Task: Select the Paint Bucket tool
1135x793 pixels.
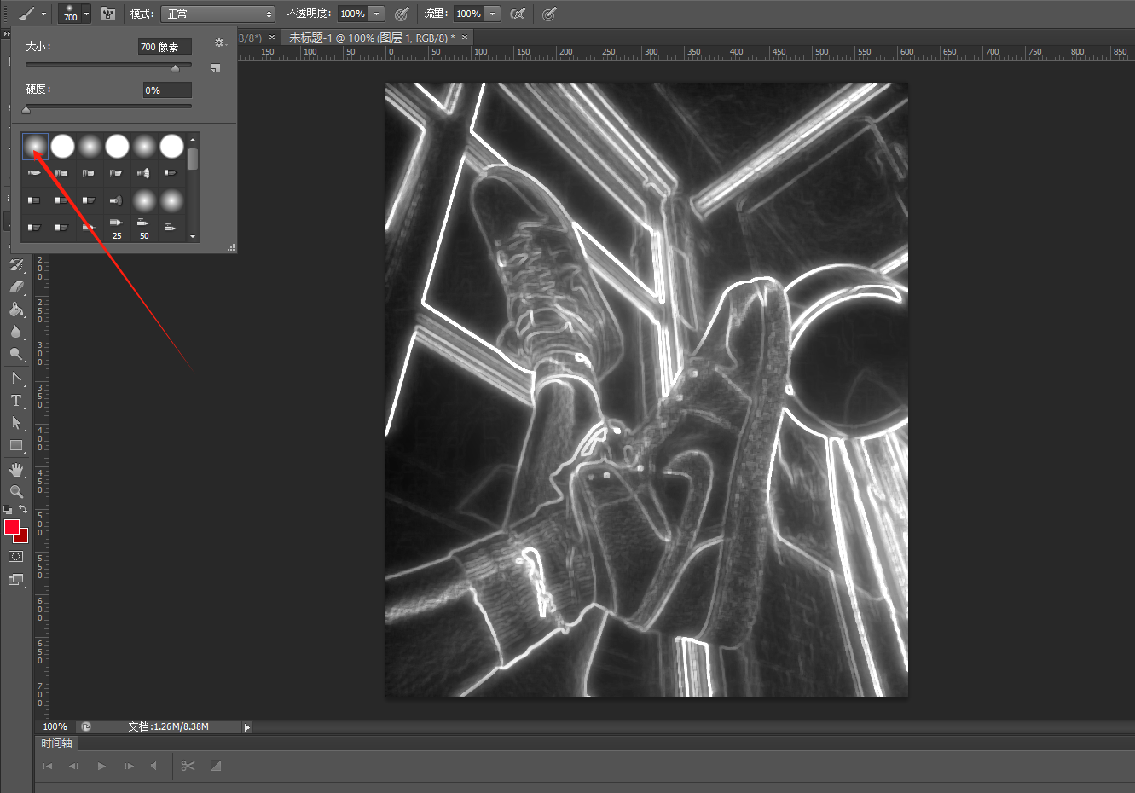Action: pyautogui.click(x=16, y=310)
